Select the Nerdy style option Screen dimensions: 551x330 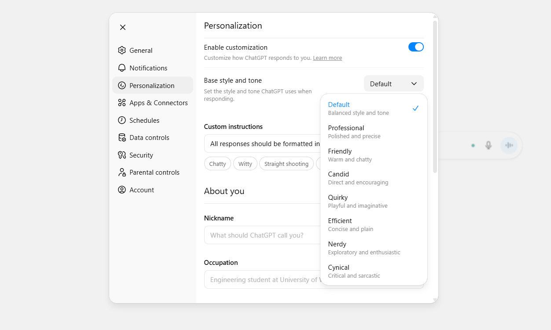374,248
